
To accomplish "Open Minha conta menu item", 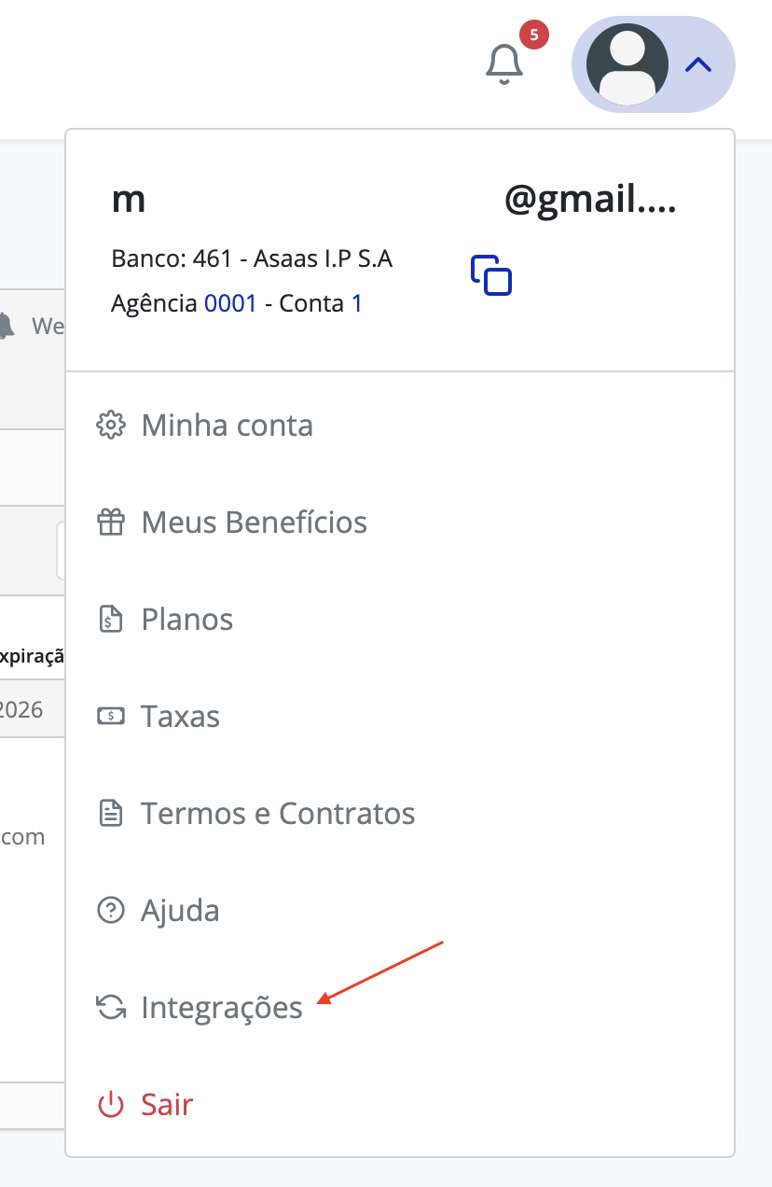I will (227, 426).
